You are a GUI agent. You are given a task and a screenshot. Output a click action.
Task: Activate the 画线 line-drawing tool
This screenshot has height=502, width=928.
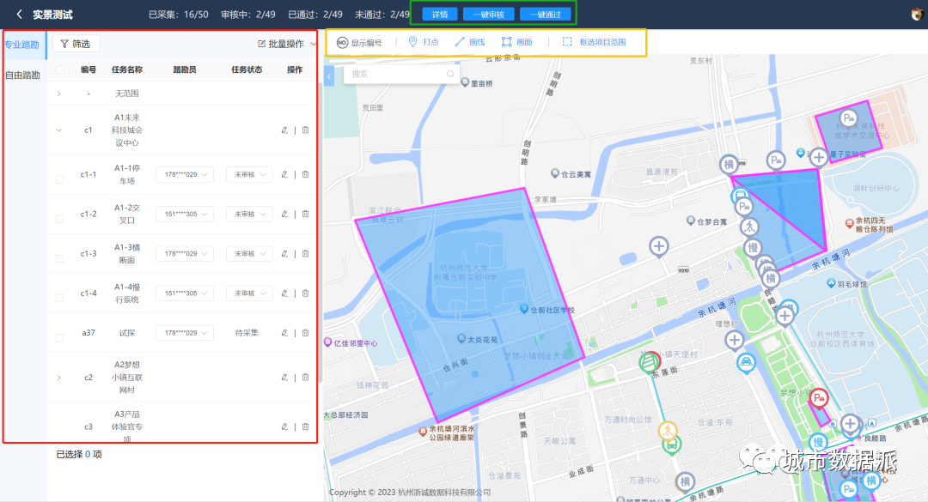pyautogui.click(x=468, y=41)
